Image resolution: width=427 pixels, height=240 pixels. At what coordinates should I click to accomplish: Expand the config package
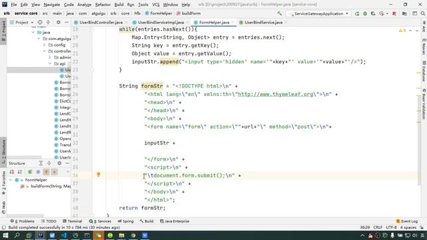pos(44,45)
